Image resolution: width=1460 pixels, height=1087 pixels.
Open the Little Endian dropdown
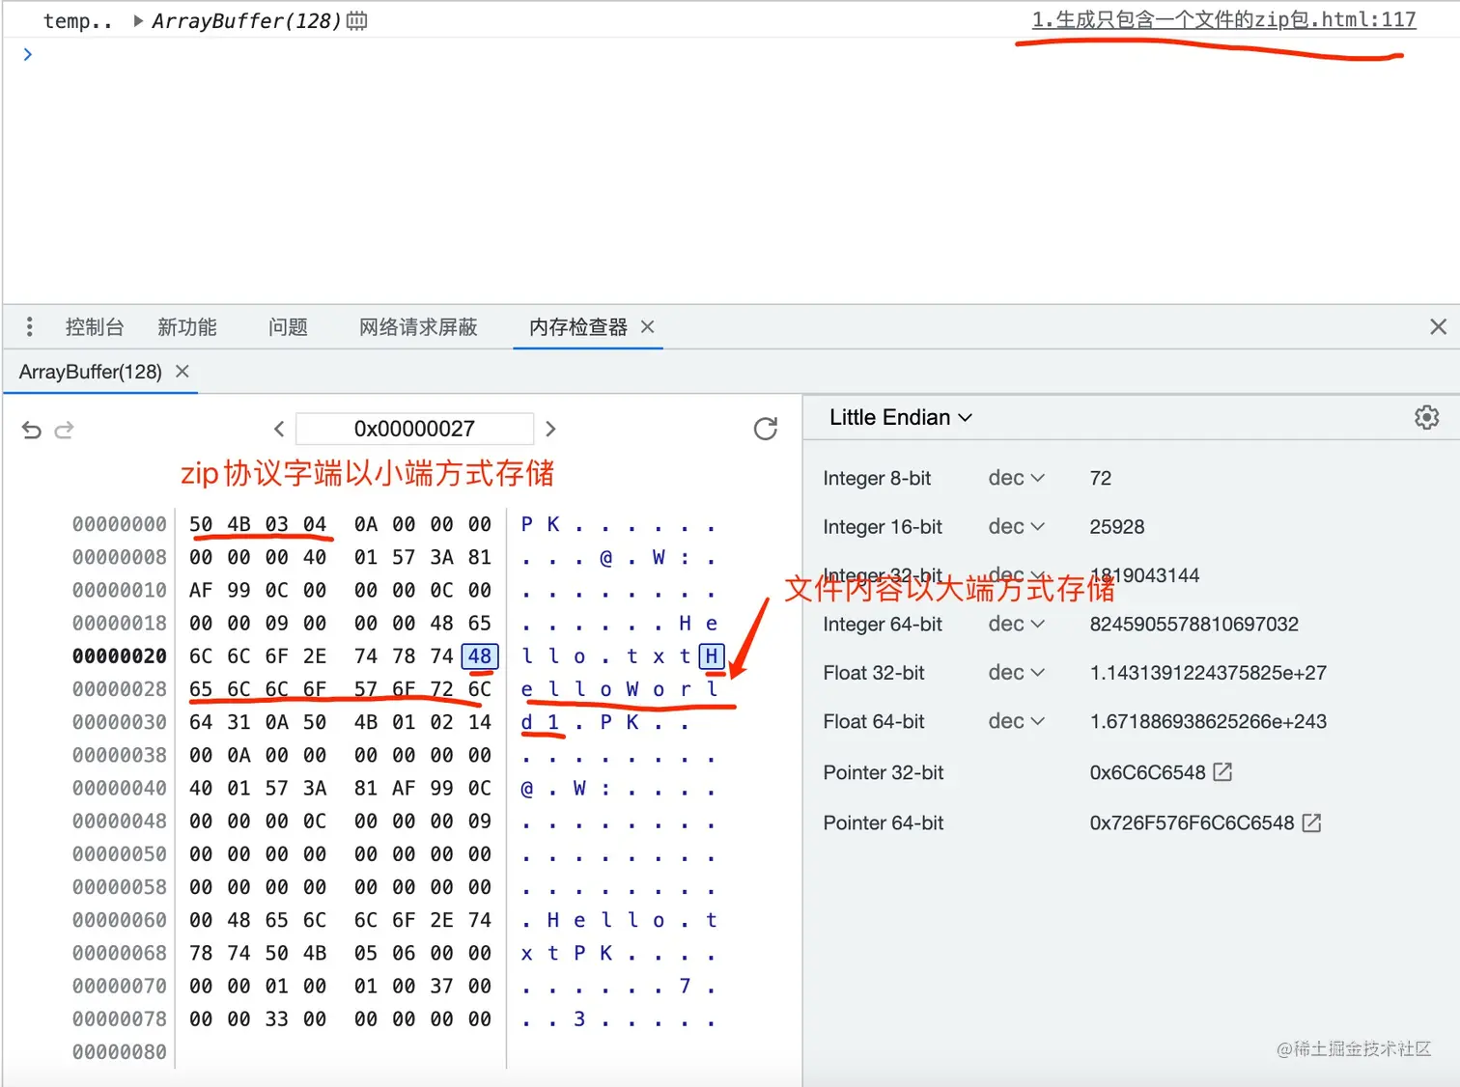900,417
